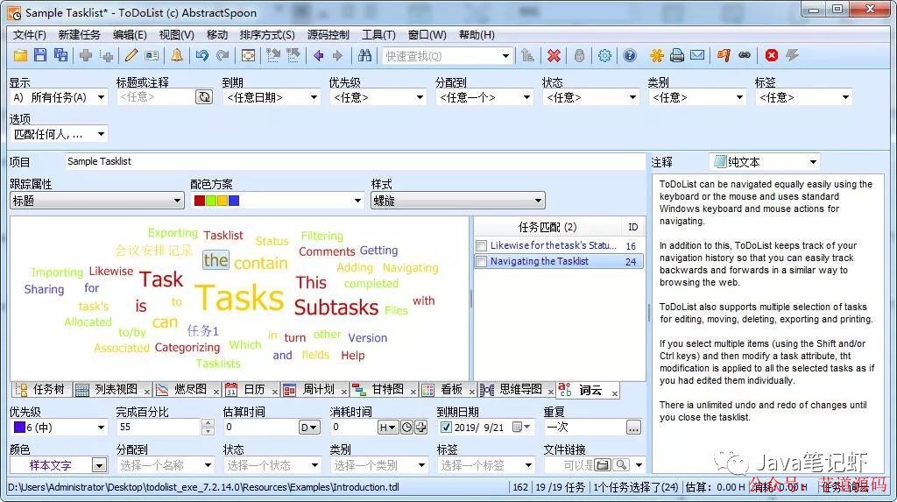Open the 状态 status filter dropdown at top
Screen dimensions: 897x502
click(x=590, y=97)
